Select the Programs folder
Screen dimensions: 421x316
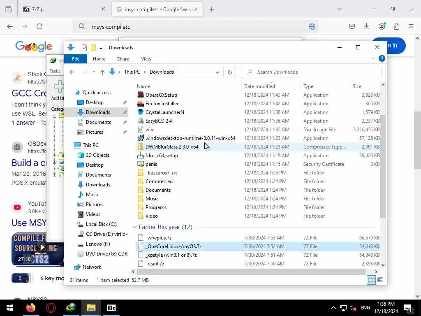point(156,207)
